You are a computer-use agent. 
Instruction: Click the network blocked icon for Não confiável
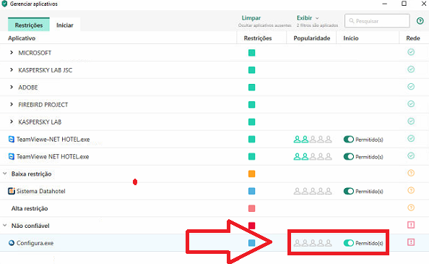(411, 225)
